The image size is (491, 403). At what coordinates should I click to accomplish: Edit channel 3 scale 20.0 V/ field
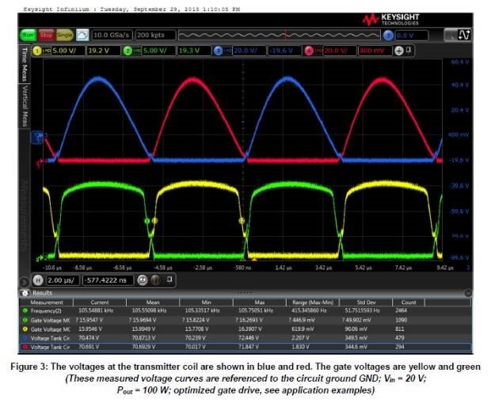tap(249, 51)
